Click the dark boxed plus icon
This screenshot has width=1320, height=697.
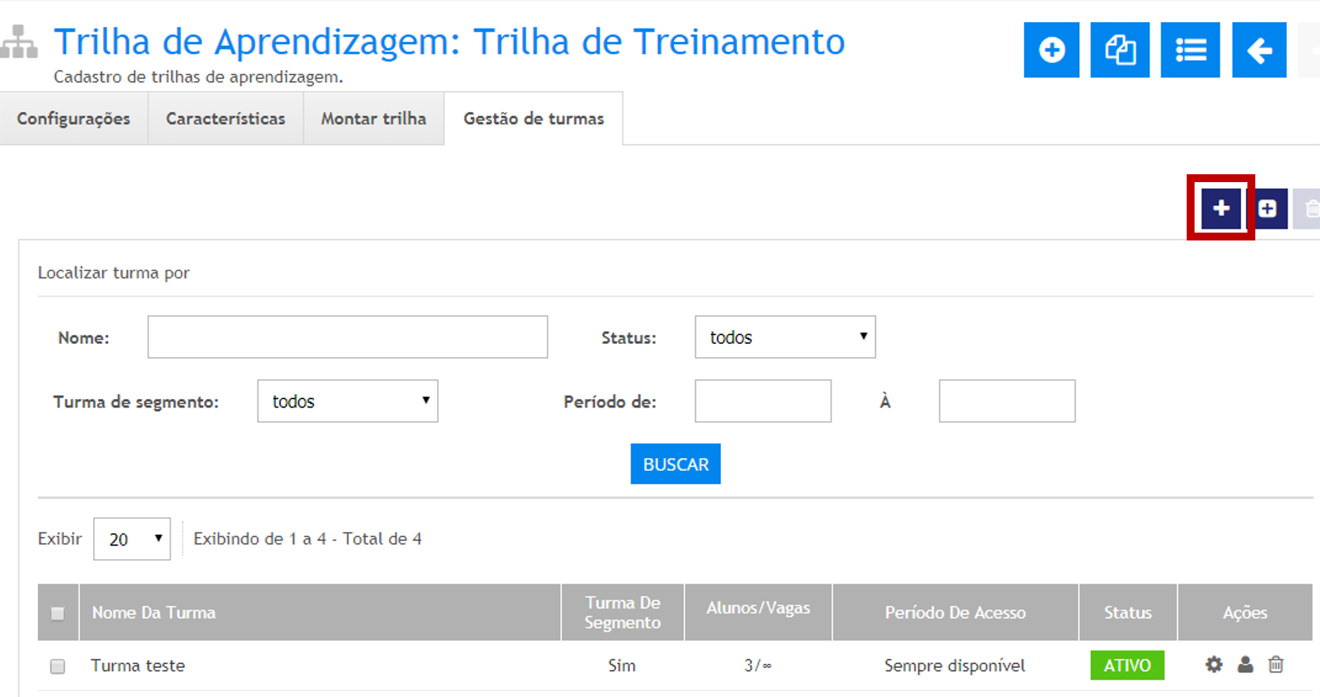click(x=1268, y=208)
